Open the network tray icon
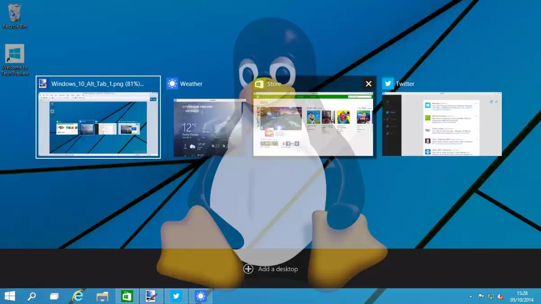This screenshot has height=304, width=541. (491, 296)
